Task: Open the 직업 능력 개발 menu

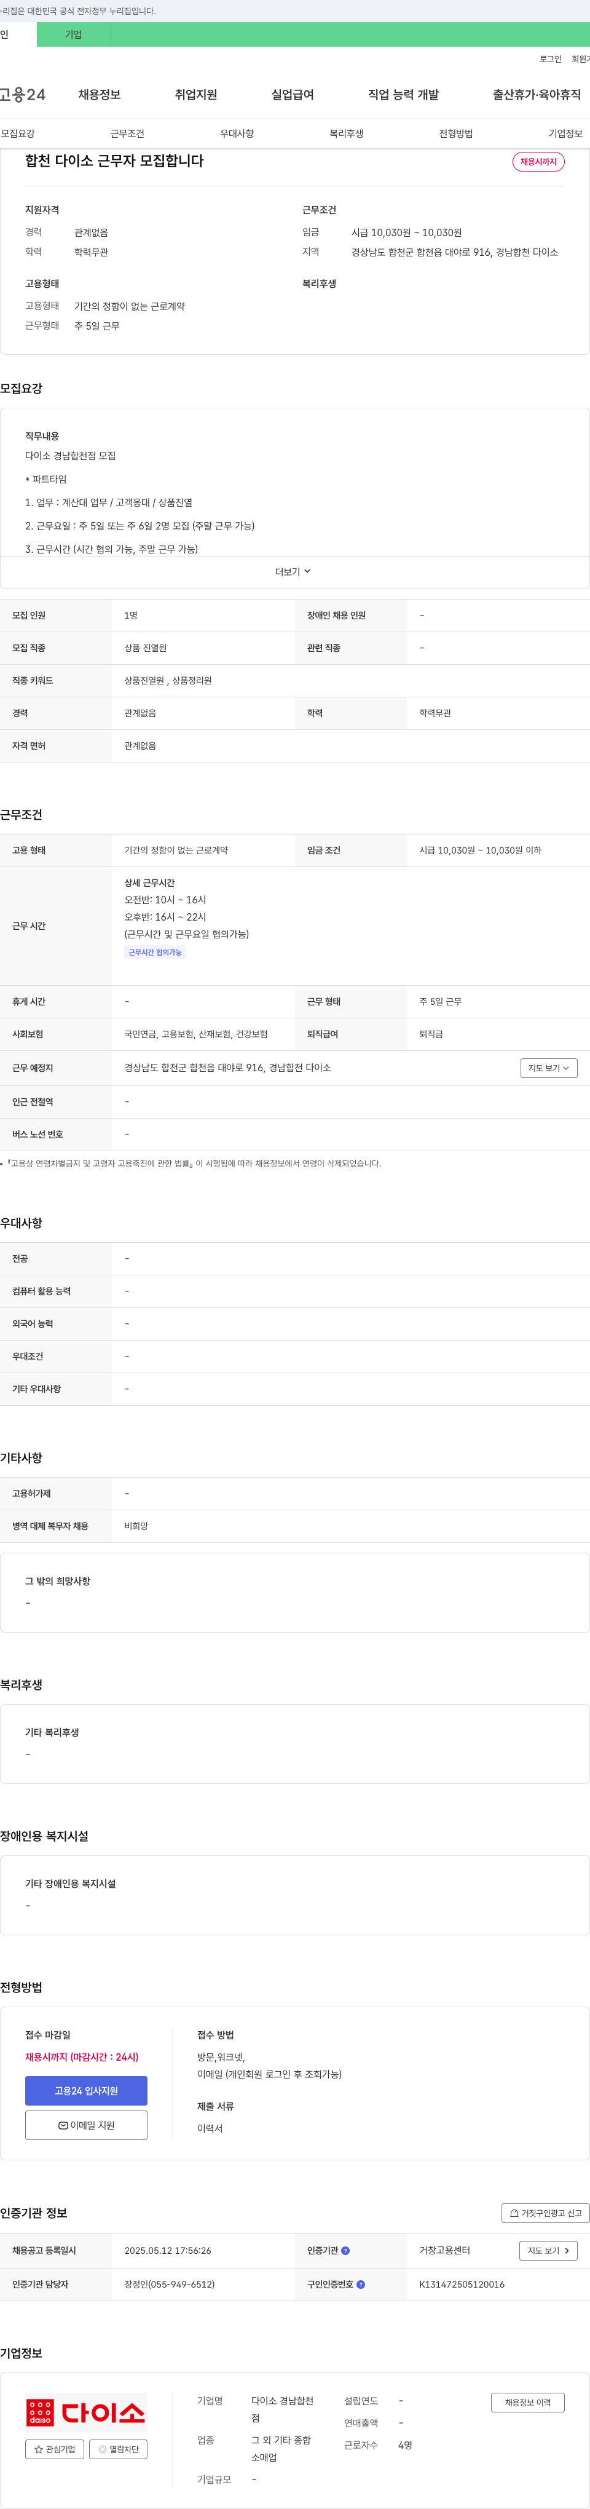Action: [403, 95]
